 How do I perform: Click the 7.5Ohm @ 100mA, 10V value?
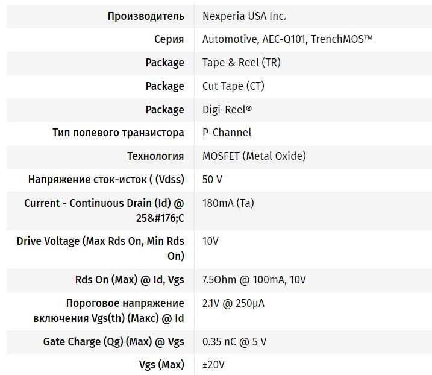(x=254, y=280)
